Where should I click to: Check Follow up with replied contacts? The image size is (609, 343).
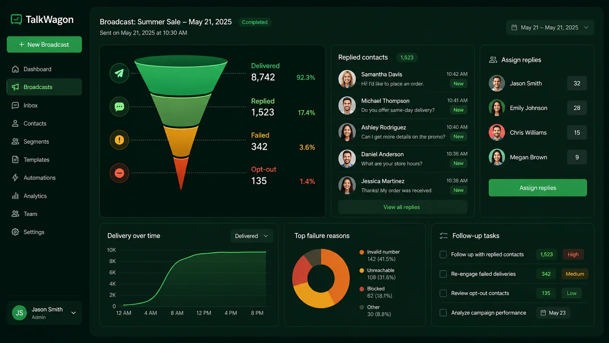tap(443, 254)
